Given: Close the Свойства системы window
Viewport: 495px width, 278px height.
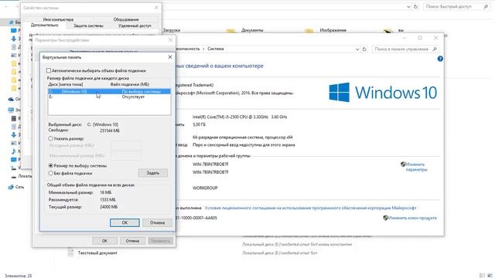Looking at the screenshot, I should pos(156,8).
